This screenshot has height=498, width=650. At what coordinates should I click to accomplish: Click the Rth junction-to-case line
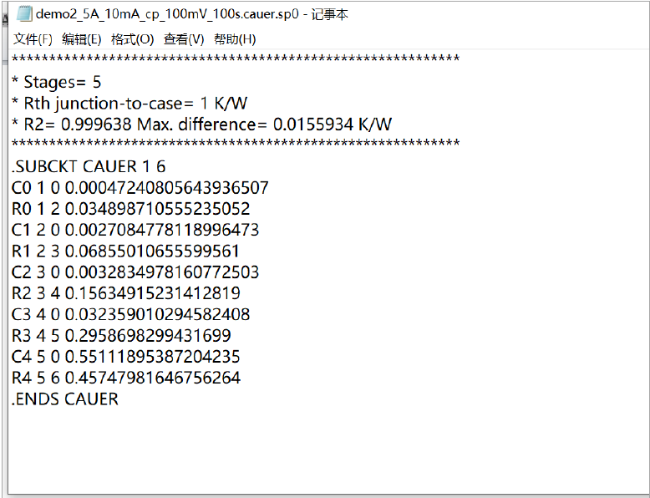pos(129,104)
